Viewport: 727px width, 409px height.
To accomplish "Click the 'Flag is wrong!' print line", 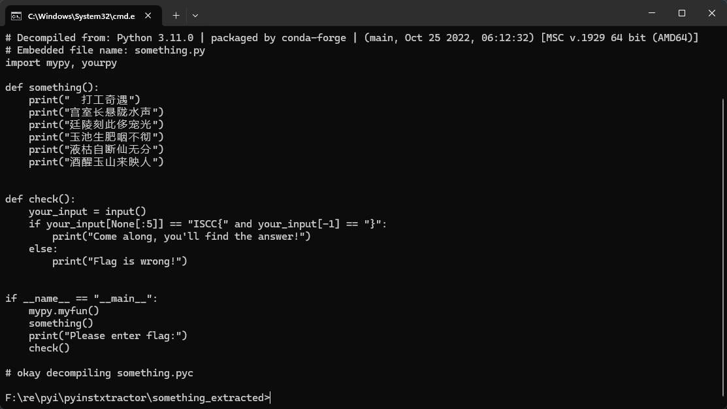I will point(120,261).
